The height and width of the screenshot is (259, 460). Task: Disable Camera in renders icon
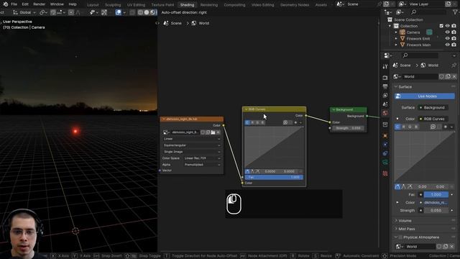pos(454,32)
